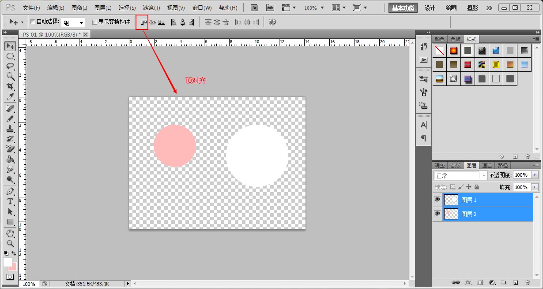Create a new layer in Layers panel
The width and height of the screenshot is (543, 289).
(515, 282)
